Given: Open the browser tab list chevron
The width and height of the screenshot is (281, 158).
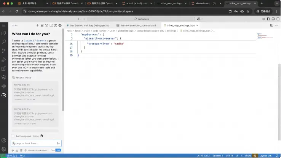Looking at the screenshot, I should coord(277,3).
